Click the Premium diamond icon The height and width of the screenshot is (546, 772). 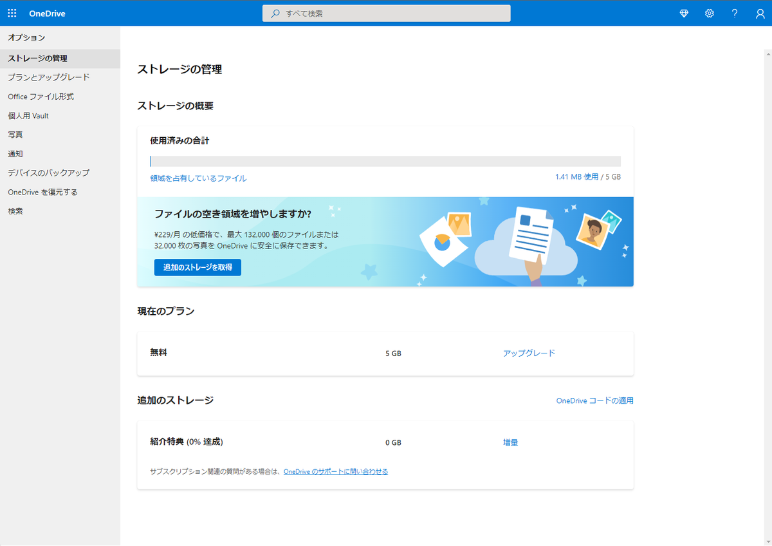[684, 14]
